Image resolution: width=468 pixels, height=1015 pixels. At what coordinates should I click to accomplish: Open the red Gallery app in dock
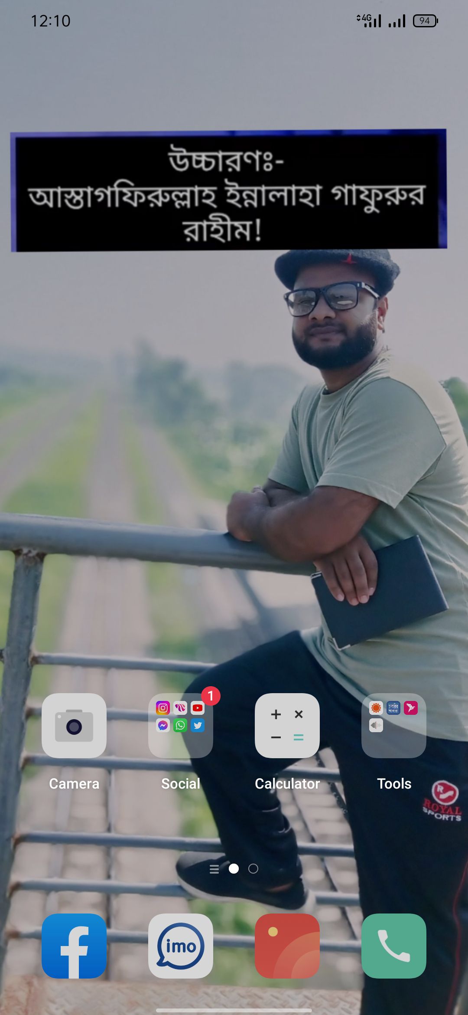click(x=287, y=946)
